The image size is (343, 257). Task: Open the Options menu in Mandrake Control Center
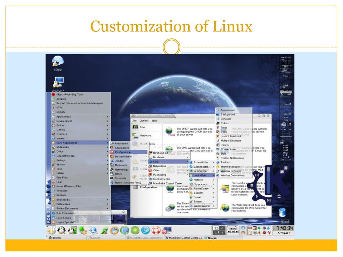[x=144, y=120]
